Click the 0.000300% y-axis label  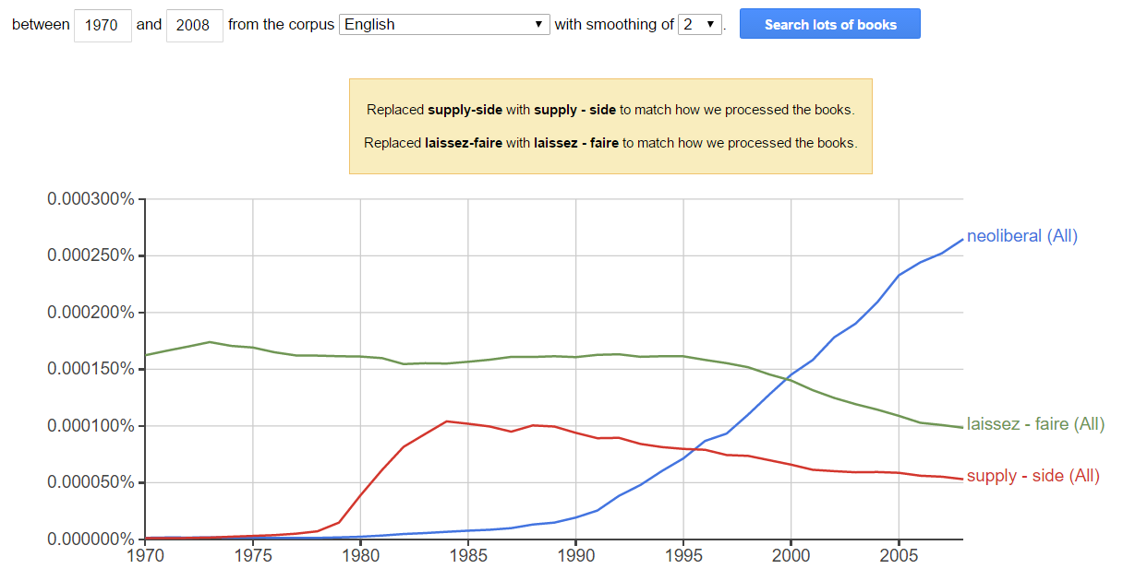[91, 199]
